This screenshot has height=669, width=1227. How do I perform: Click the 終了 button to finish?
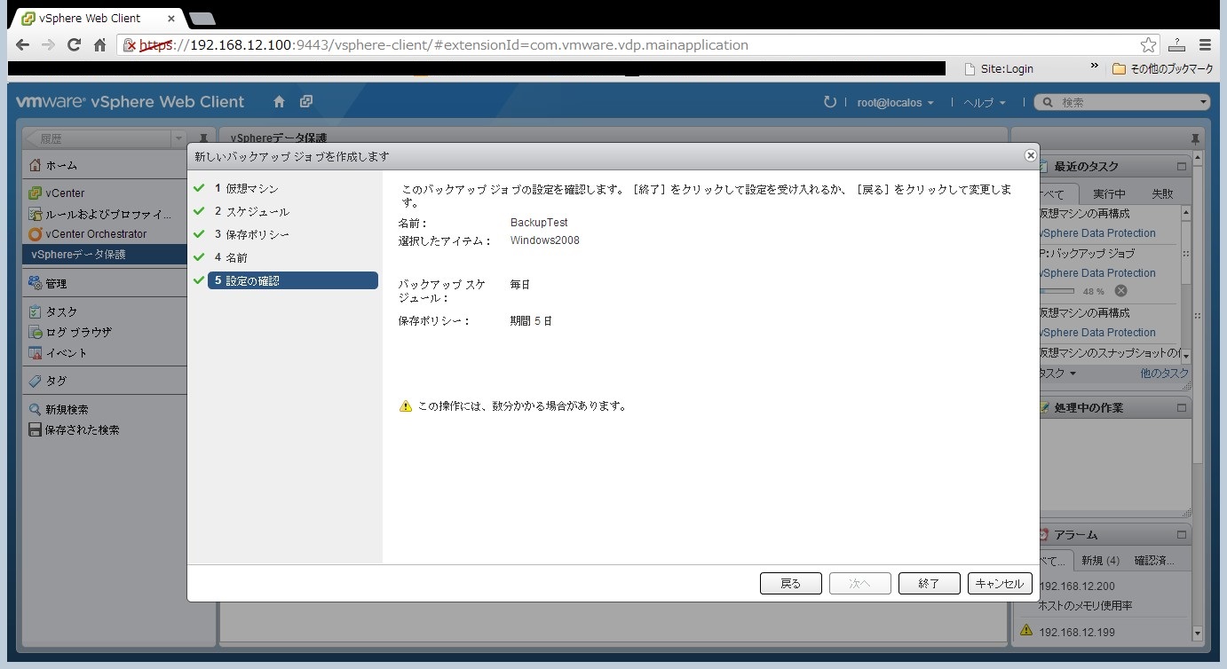click(930, 583)
